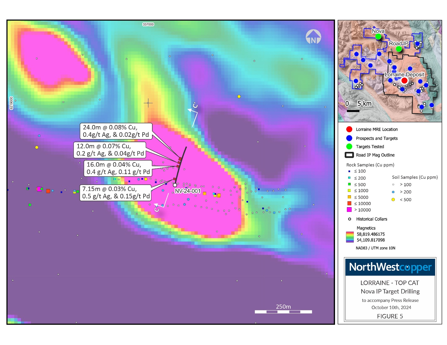Click the Road IP marker in the inset
This screenshot has width=447, height=345.
[x=399, y=49]
